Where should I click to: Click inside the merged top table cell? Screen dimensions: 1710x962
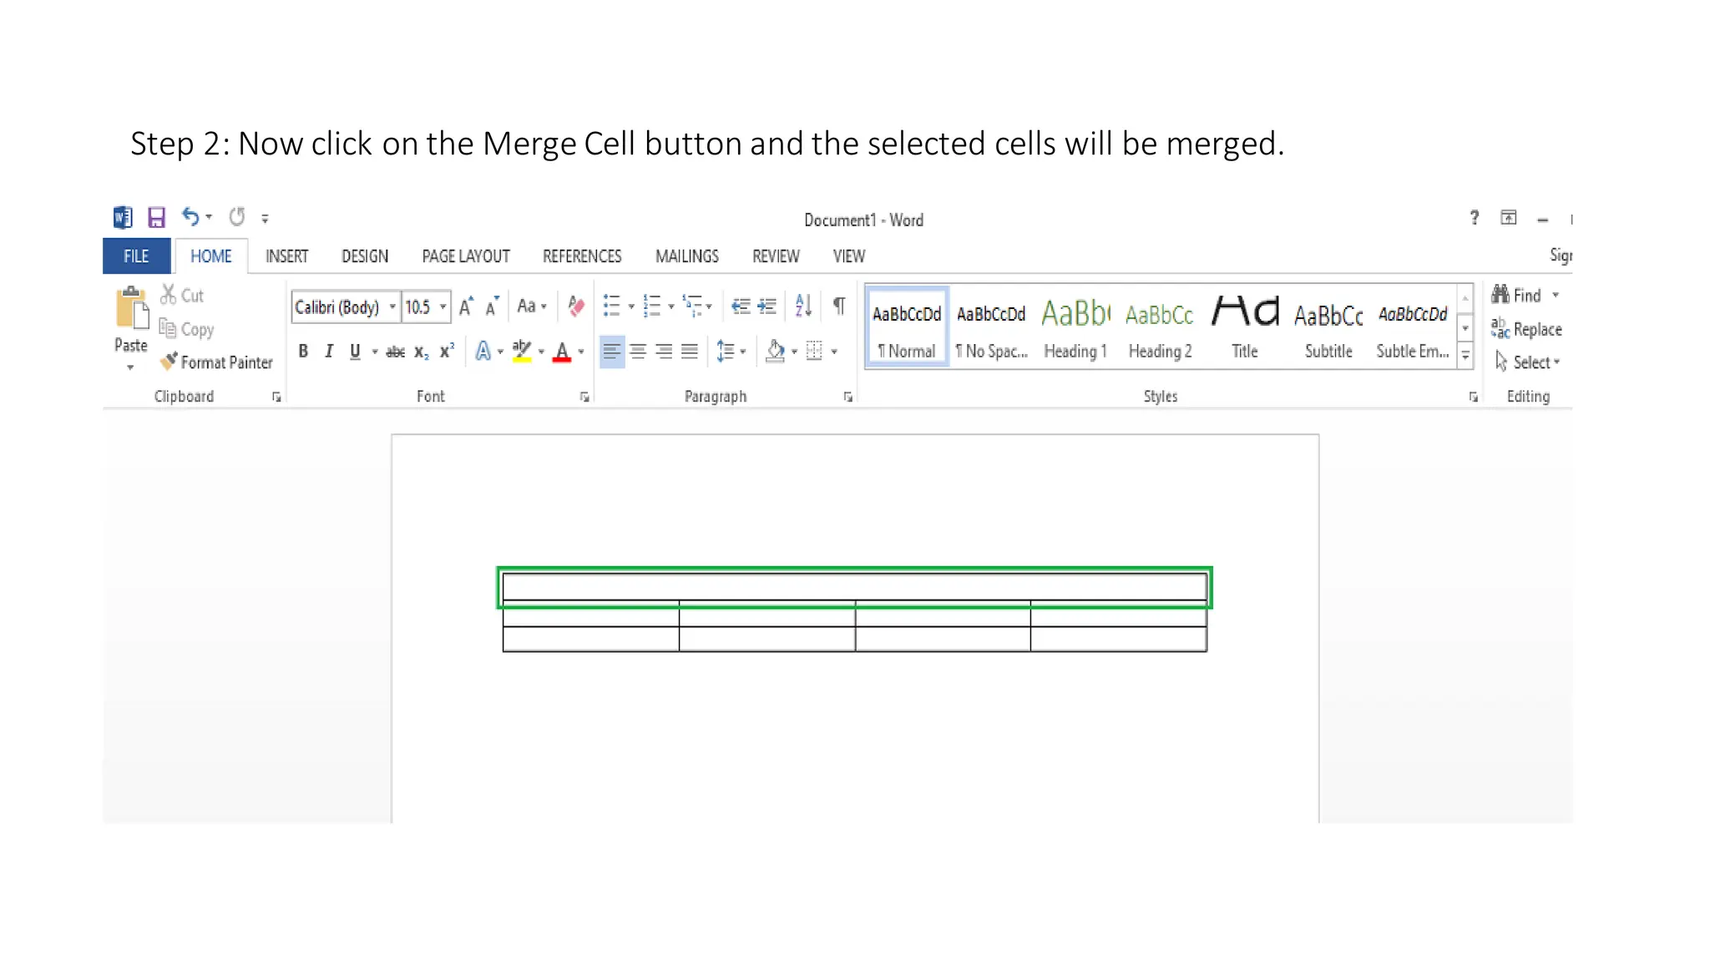(x=853, y=586)
